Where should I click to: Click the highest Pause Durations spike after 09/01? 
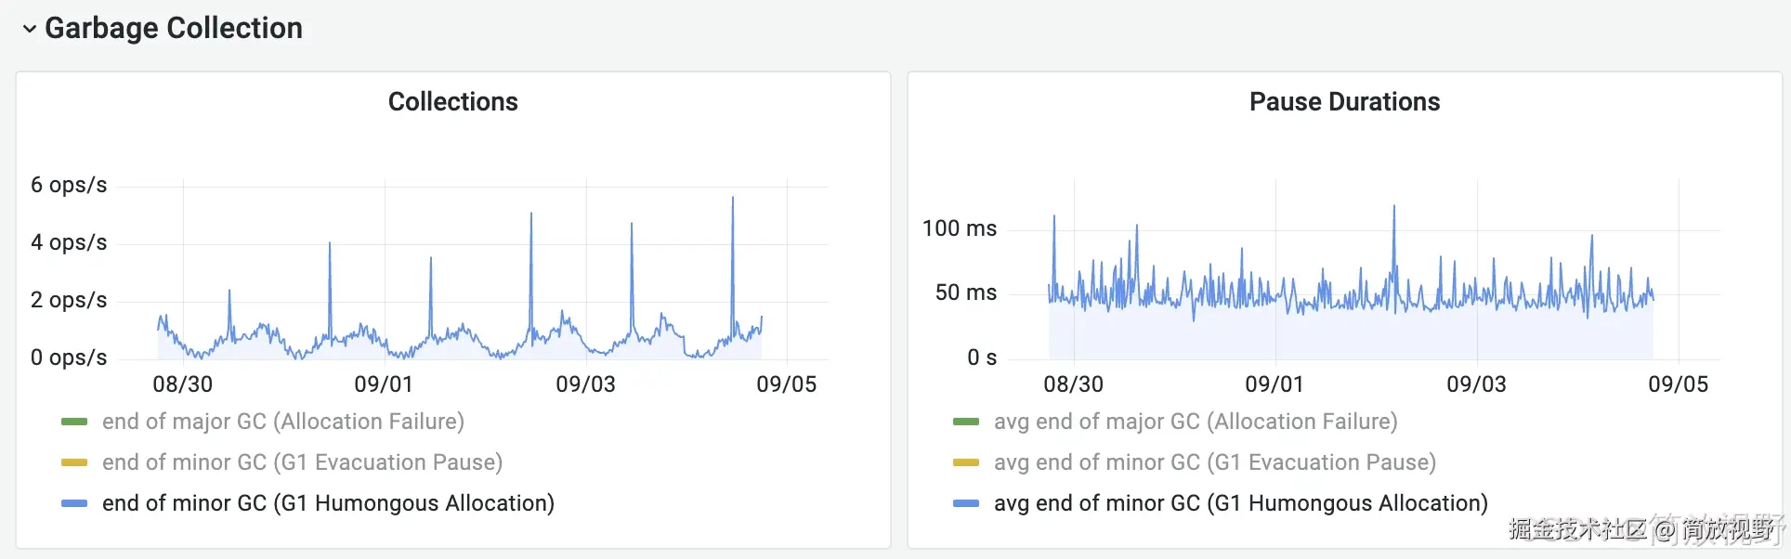click(x=1393, y=208)
